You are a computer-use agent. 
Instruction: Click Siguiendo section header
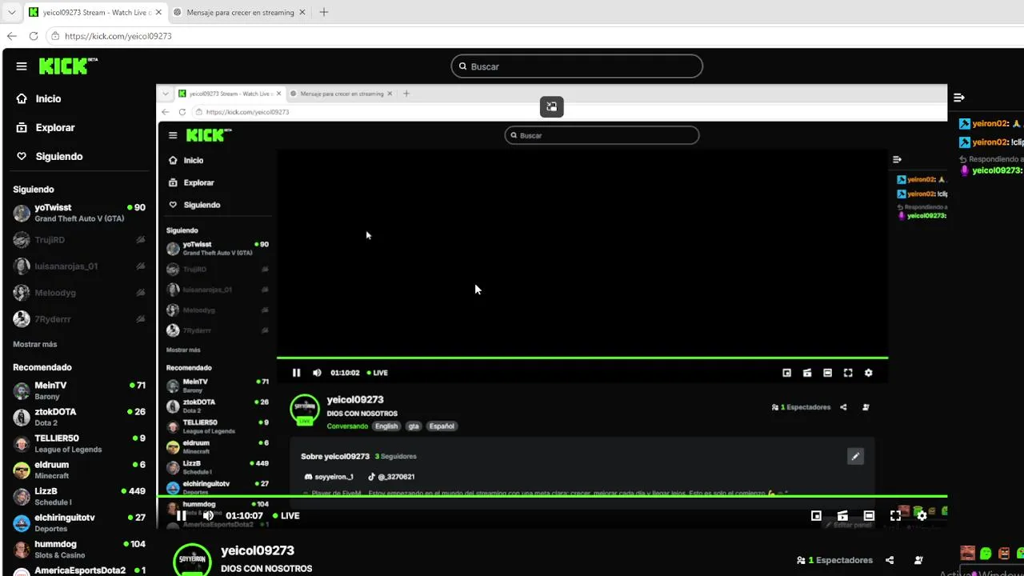[34, 190]
